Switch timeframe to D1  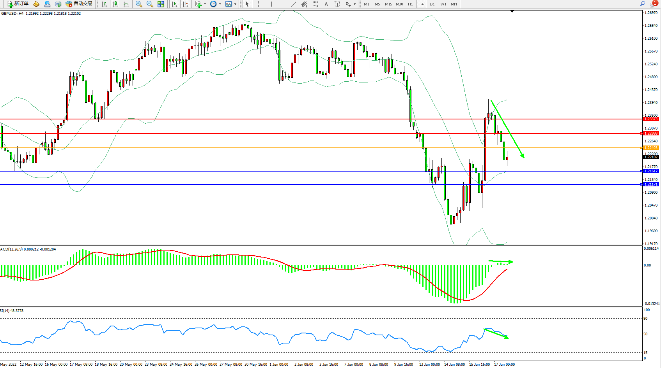(x=432, y=4)
